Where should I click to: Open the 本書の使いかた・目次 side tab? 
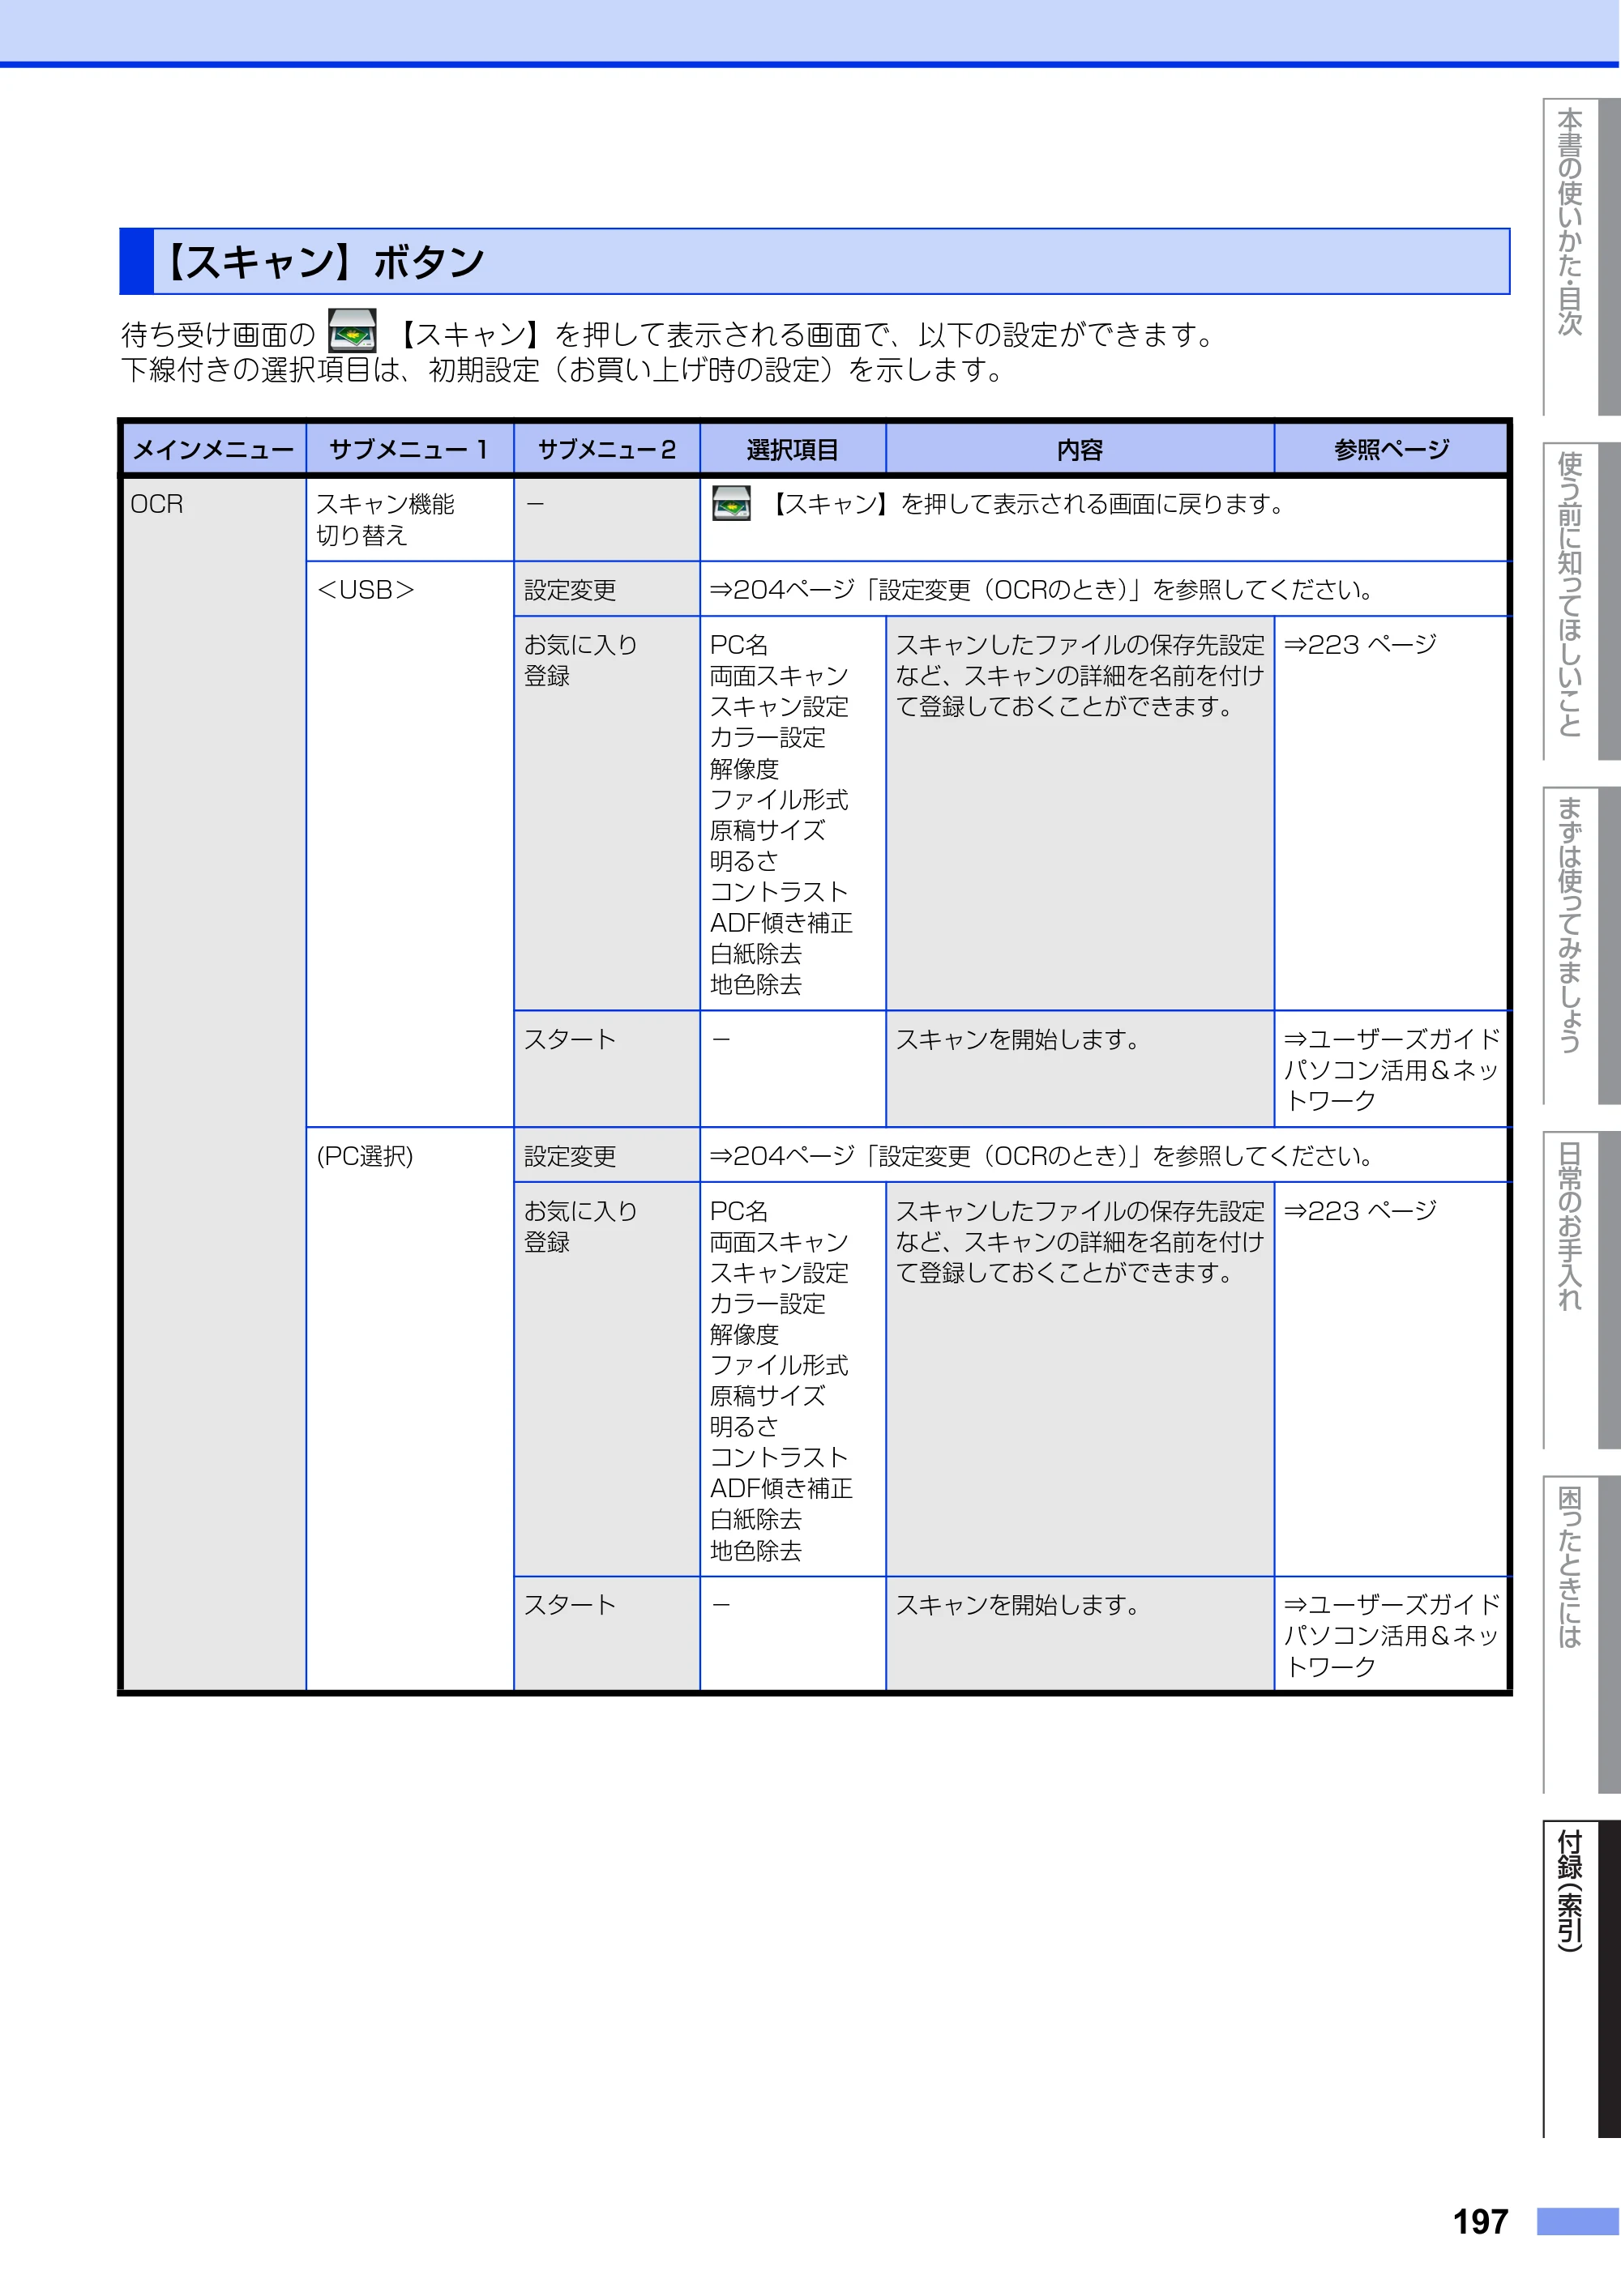click(x=1581, y=257)
